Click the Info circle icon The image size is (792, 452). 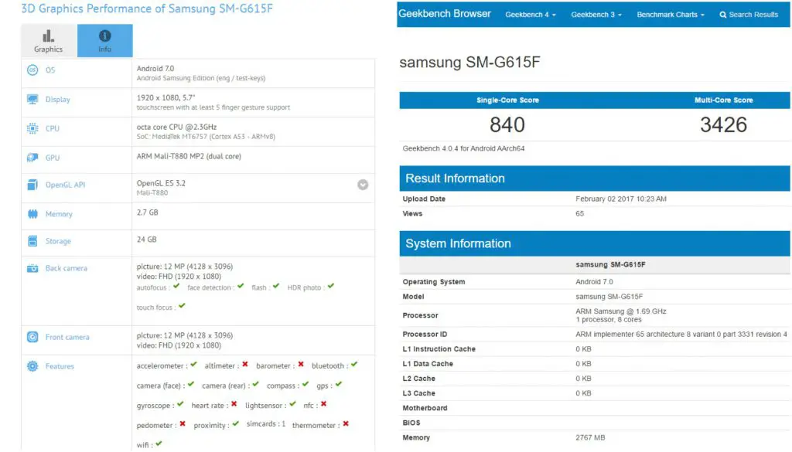(105, 36)
